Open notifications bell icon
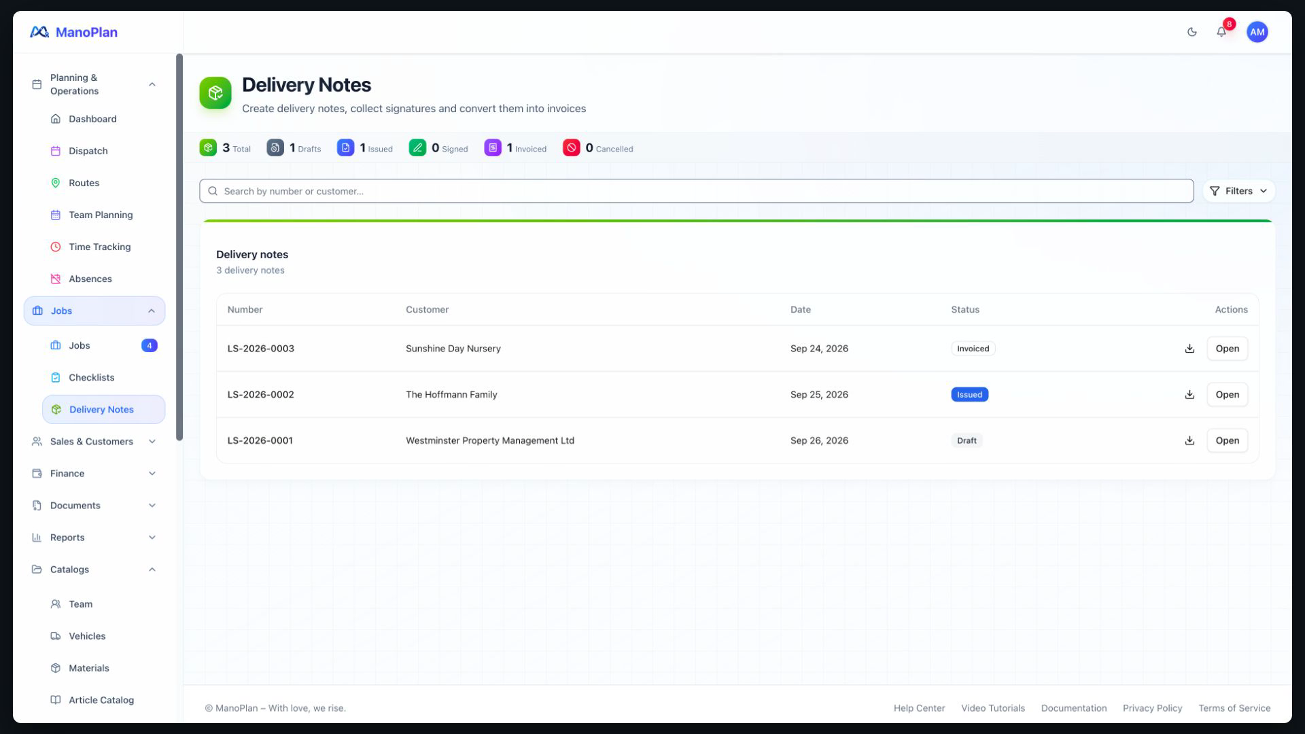1305x734 pixels. [x=1221, y=32]
